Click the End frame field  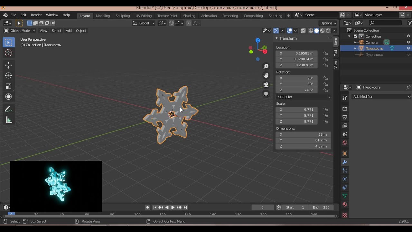[x=321, y=208]
